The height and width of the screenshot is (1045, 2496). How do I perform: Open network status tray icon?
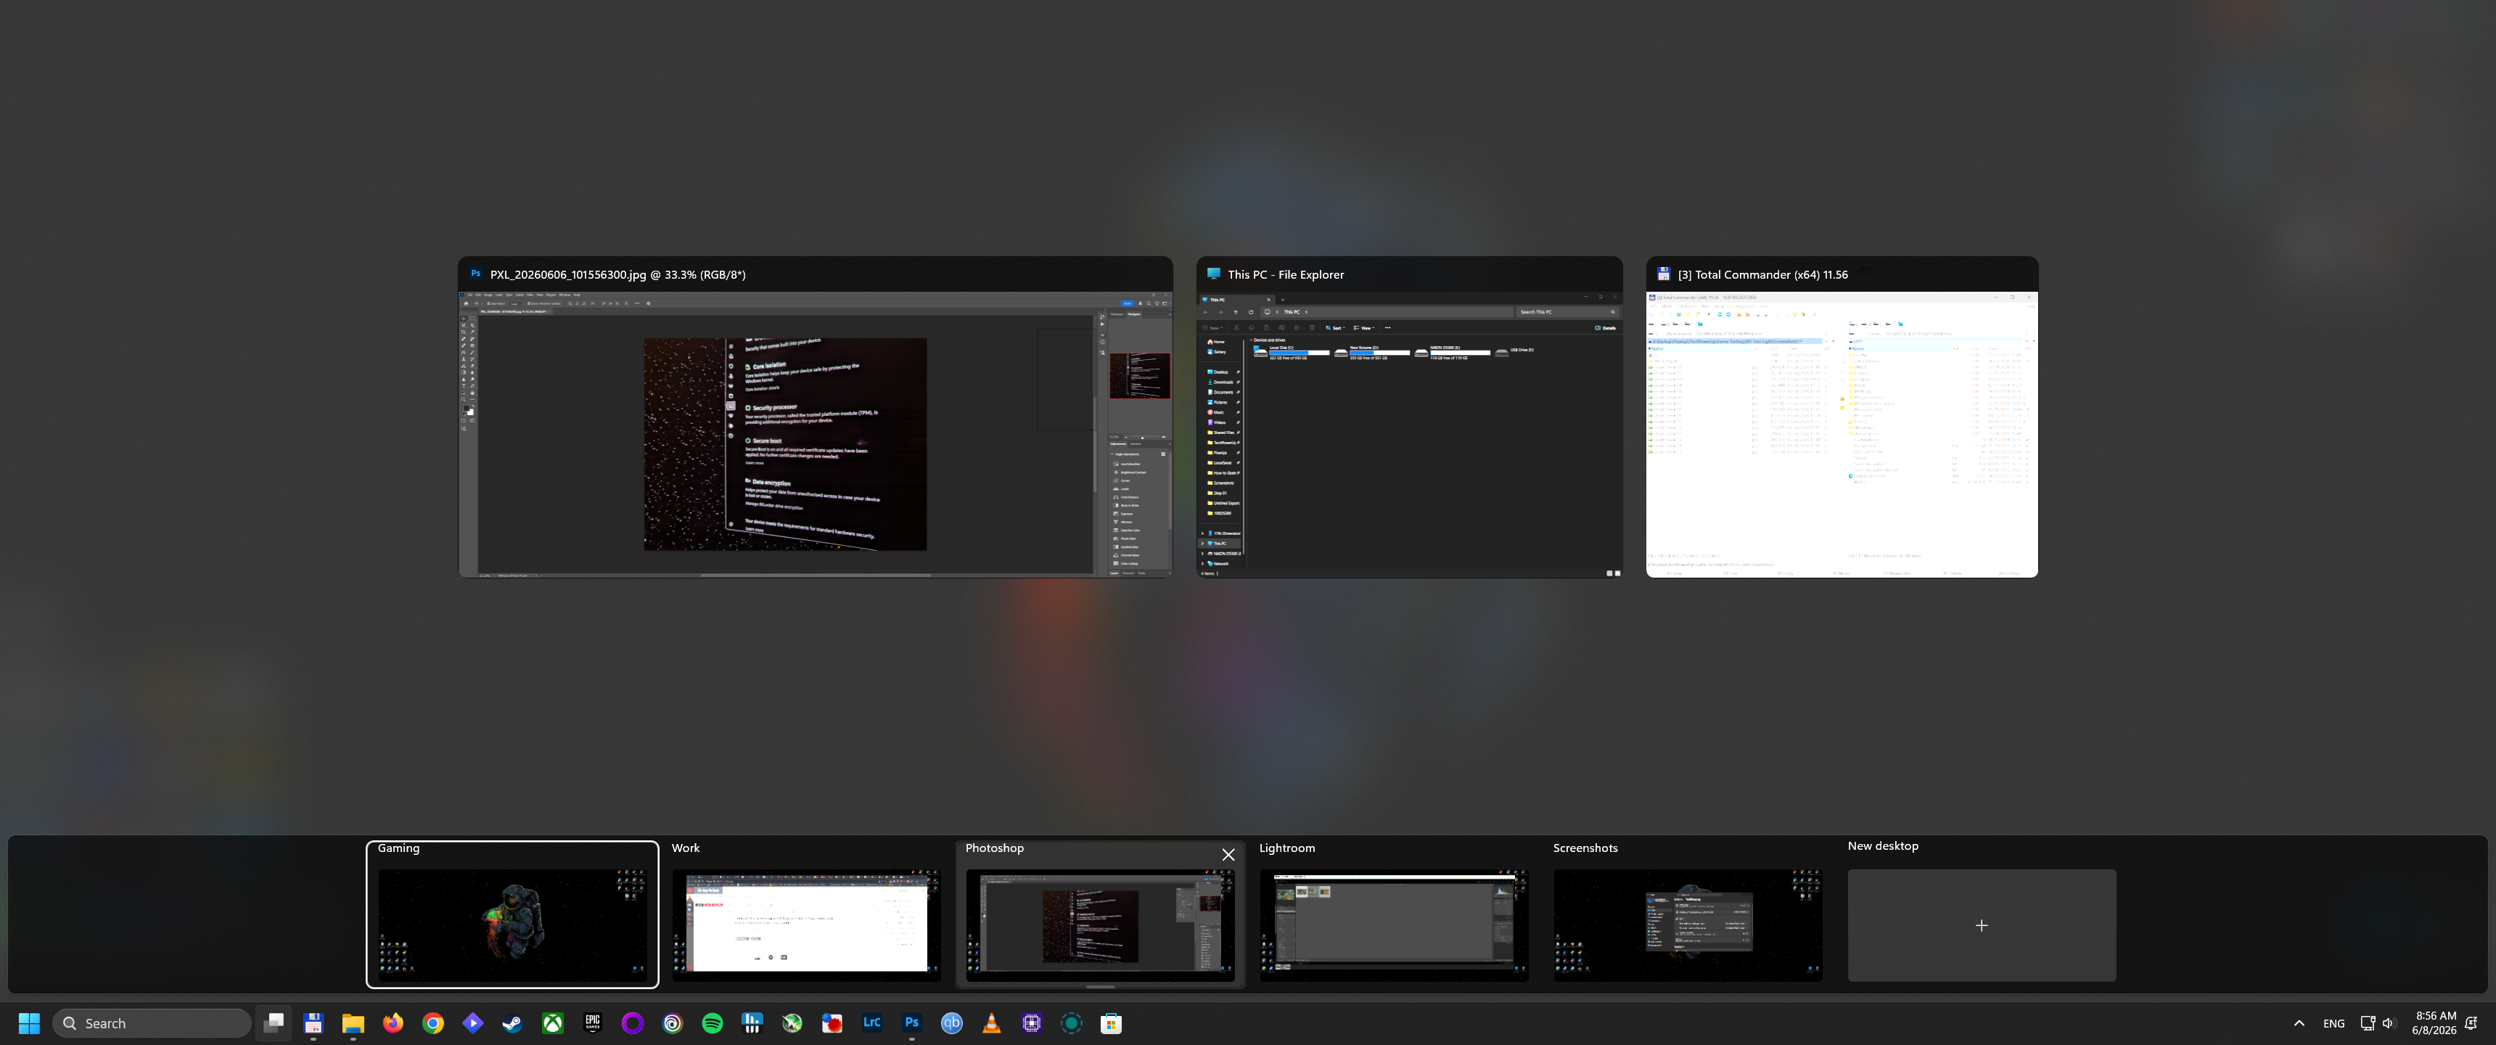(2367, 1023)
